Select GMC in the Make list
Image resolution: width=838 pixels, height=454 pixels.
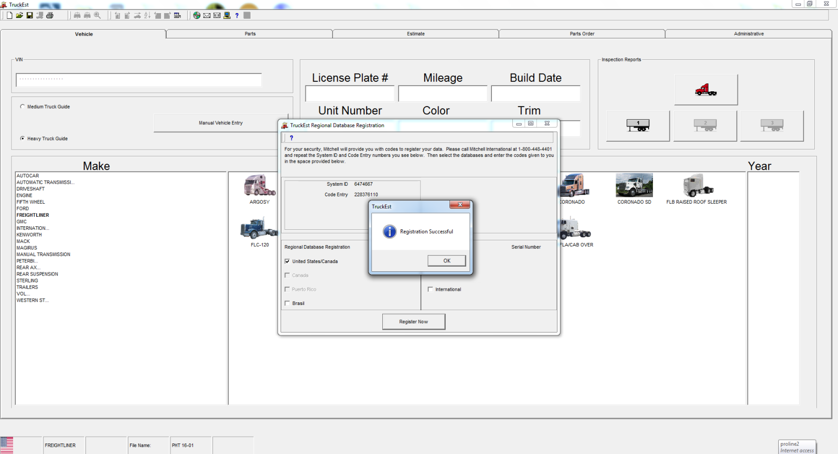(x=22, y=221)
